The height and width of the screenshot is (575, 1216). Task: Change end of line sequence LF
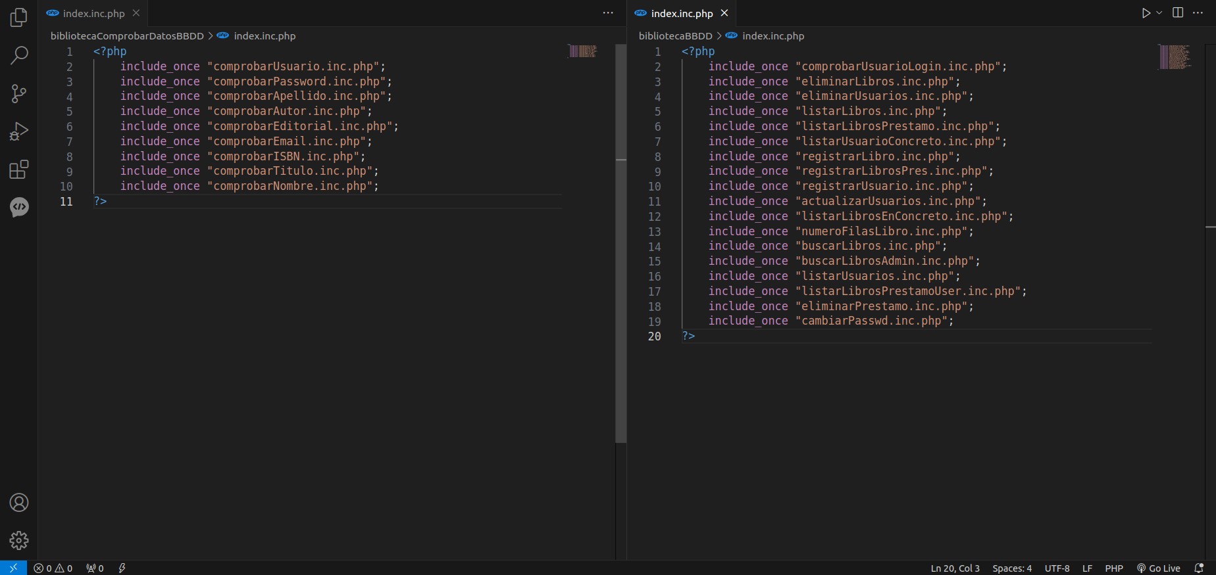[x=1087, y=568]
